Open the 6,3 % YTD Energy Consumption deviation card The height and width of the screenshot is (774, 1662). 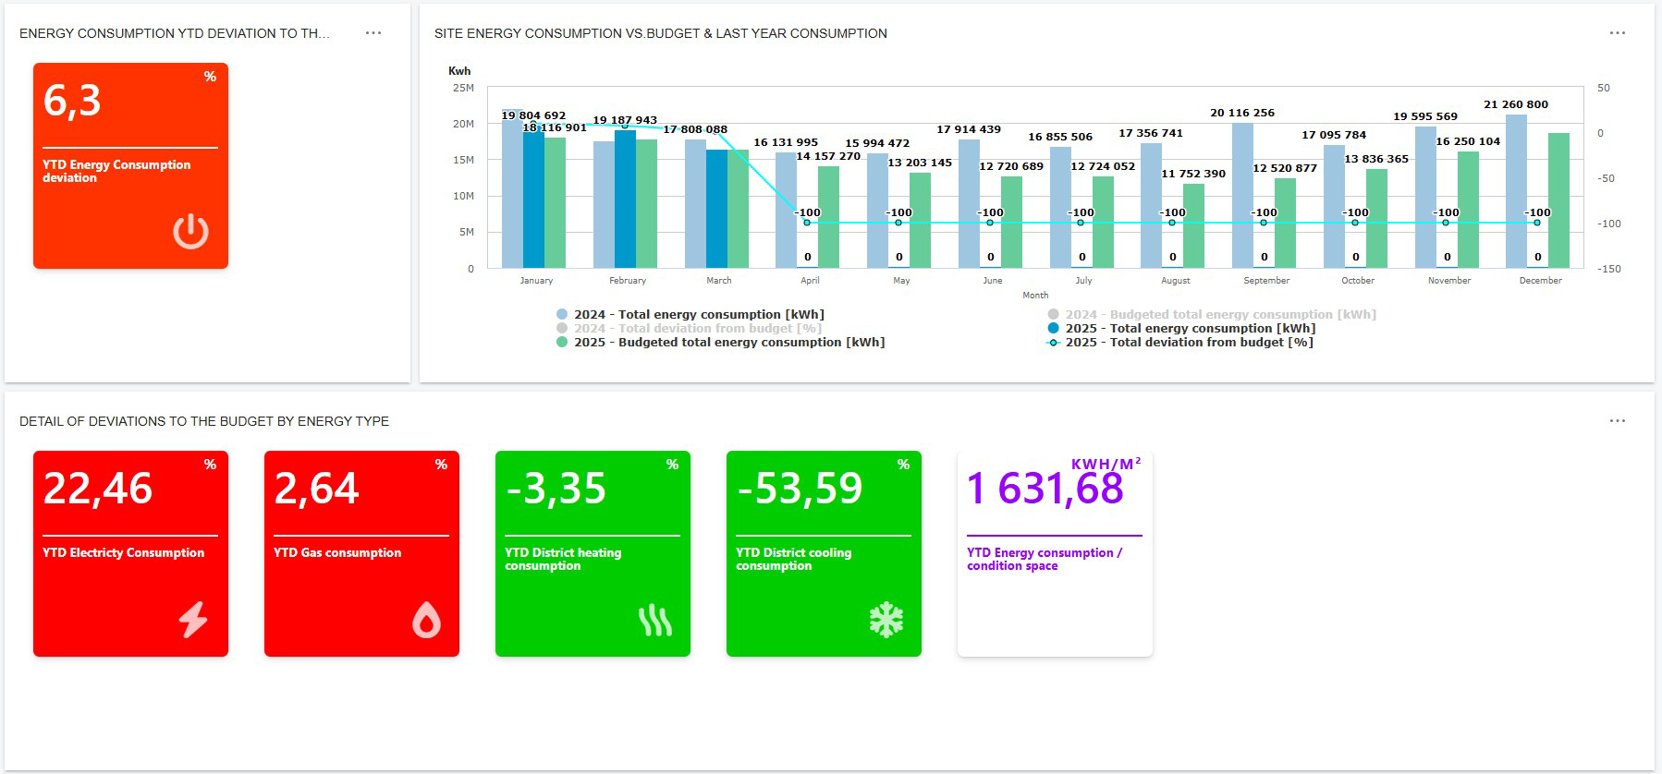pyautogui.click(x=130, y=165)
